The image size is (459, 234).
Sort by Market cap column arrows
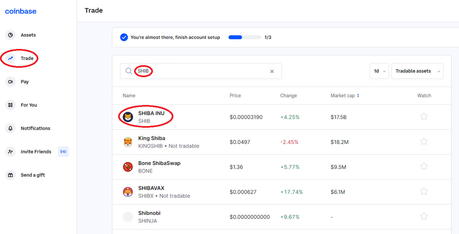[358, 96]
